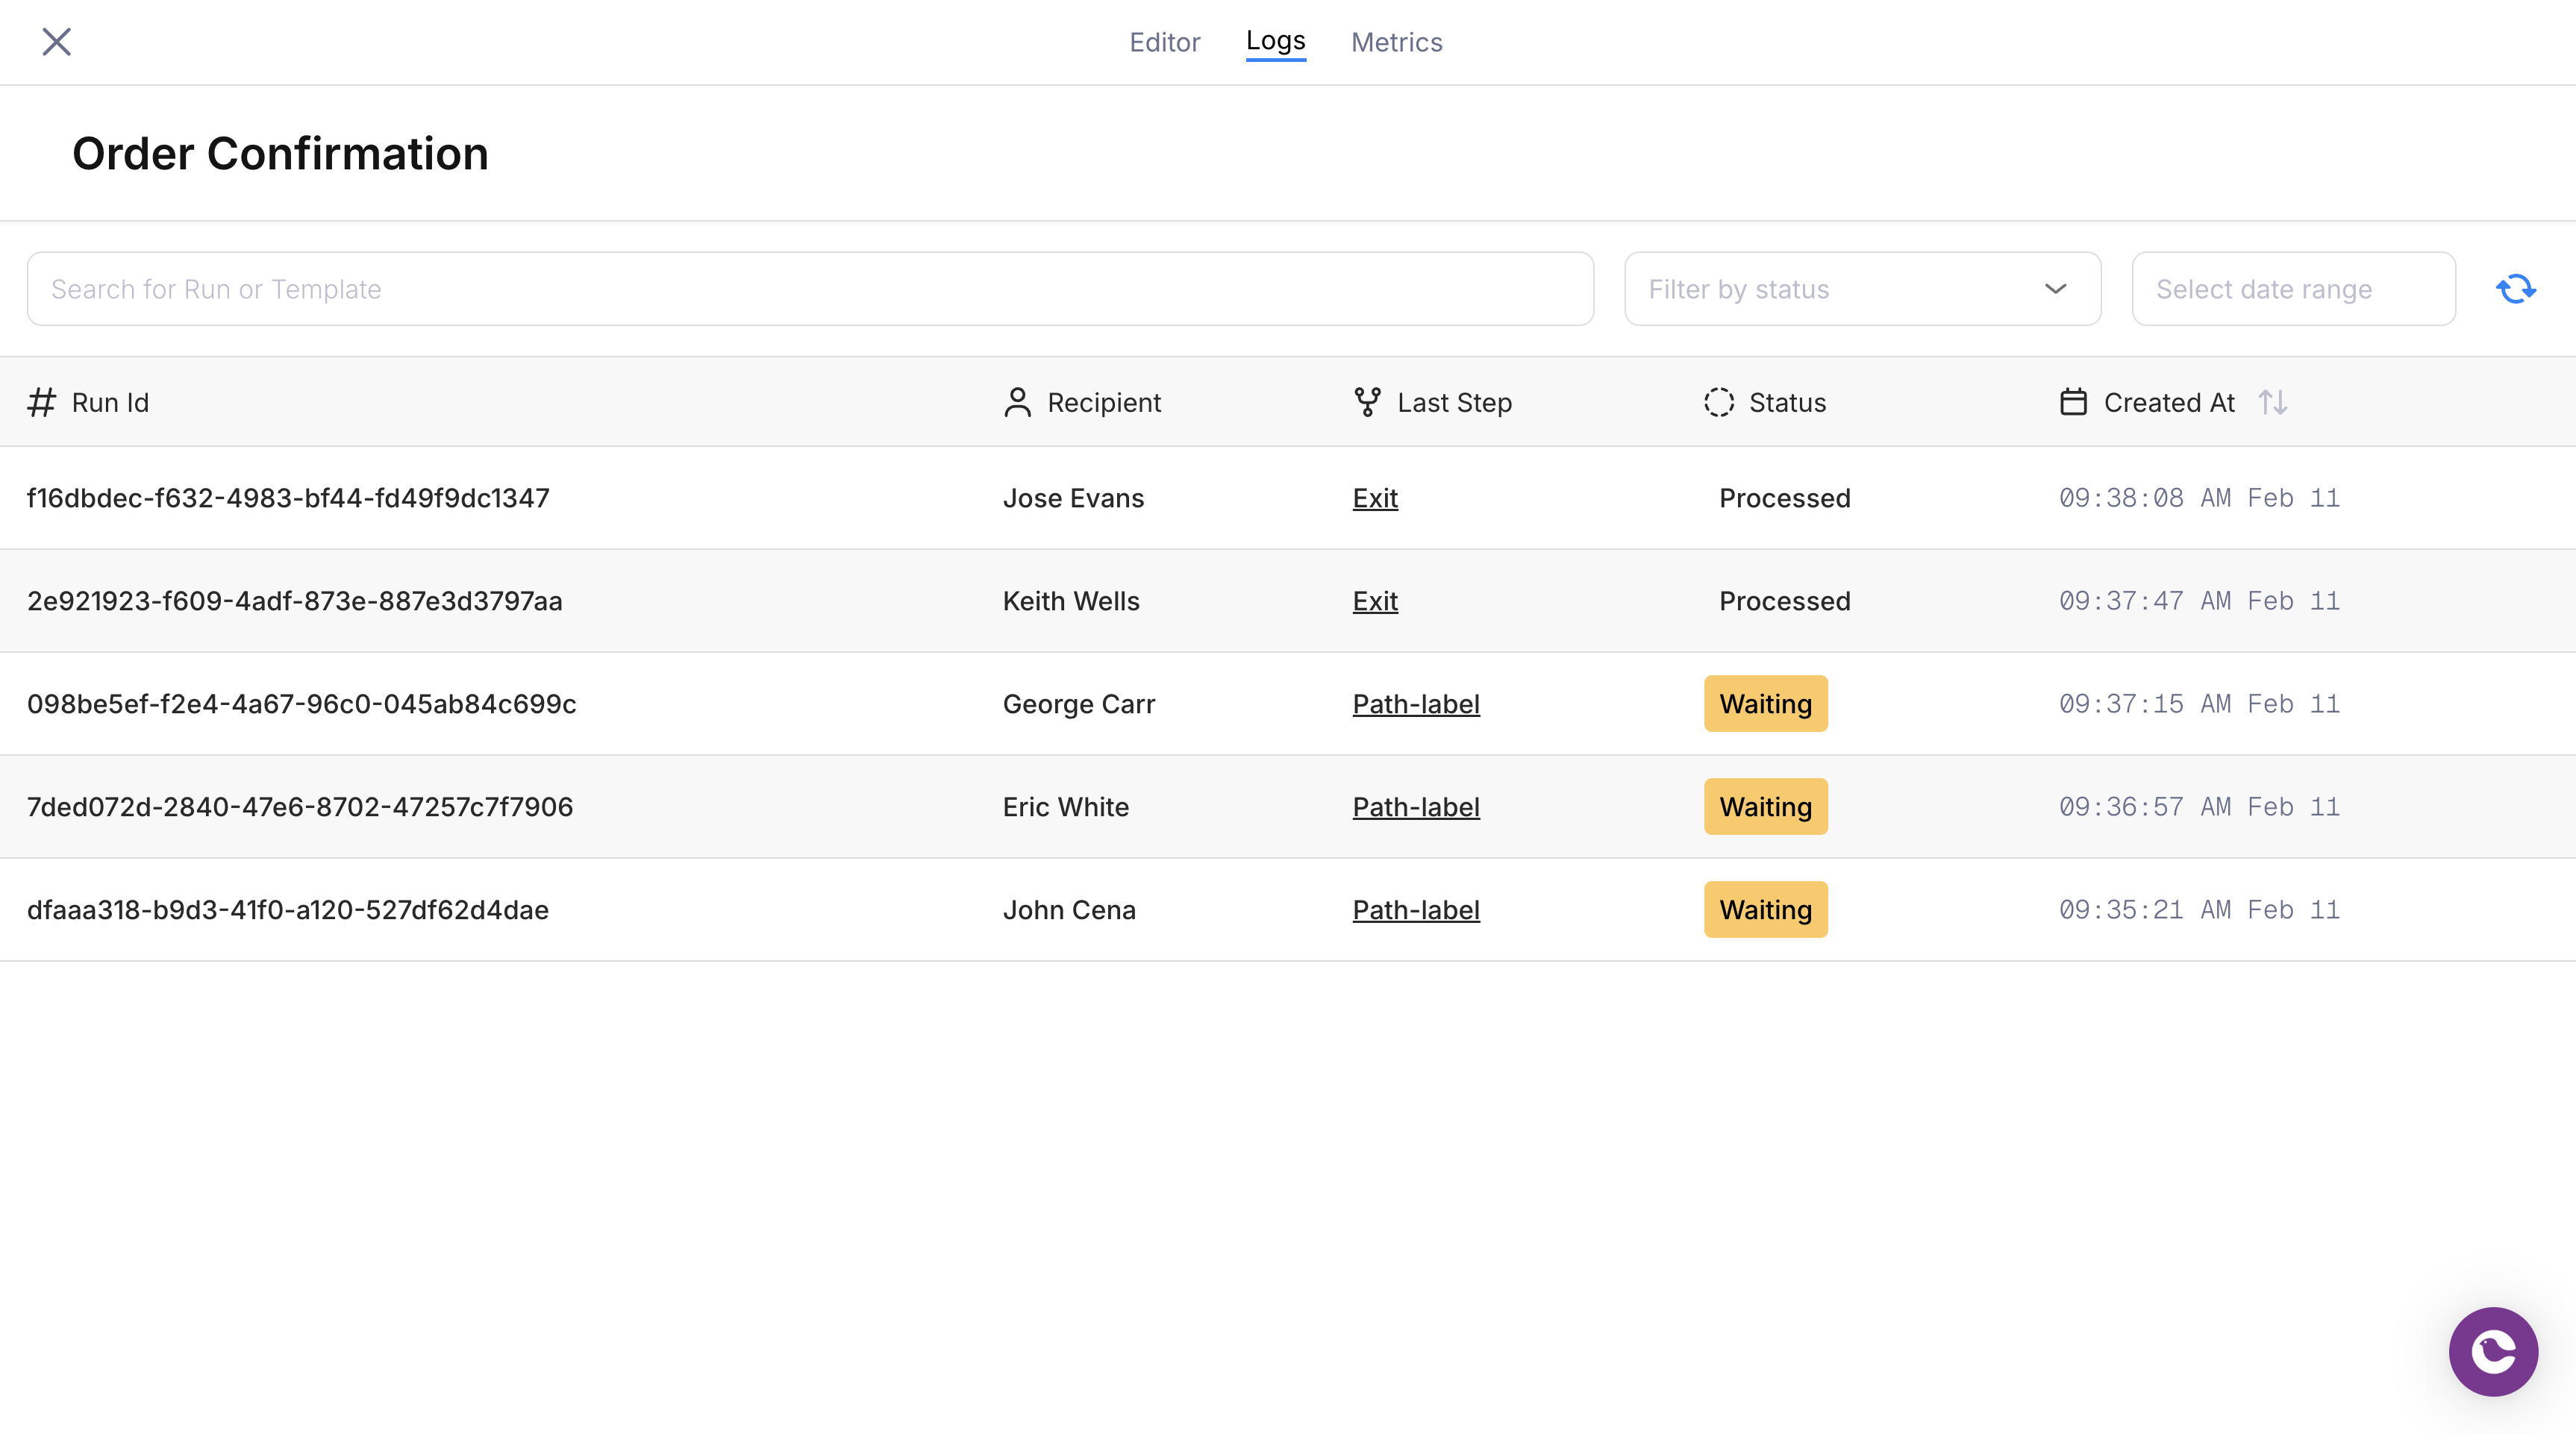This screenshot has width=2576, height=1434.
Task: Close the workflow view with the X icon
Action: (x=57, y=42)
